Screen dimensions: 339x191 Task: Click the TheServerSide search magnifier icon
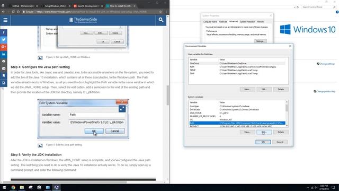161,20
